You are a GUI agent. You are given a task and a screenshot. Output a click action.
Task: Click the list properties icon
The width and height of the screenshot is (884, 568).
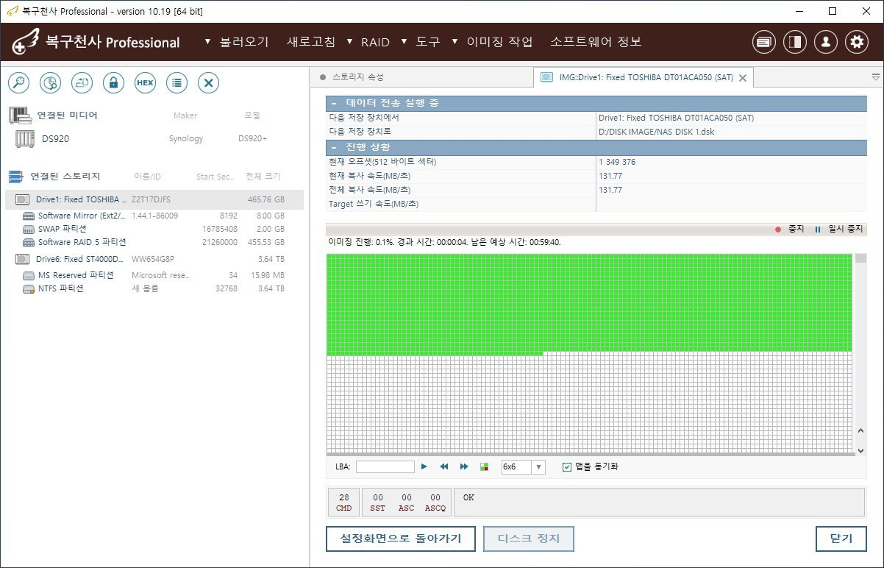(177, 83)
